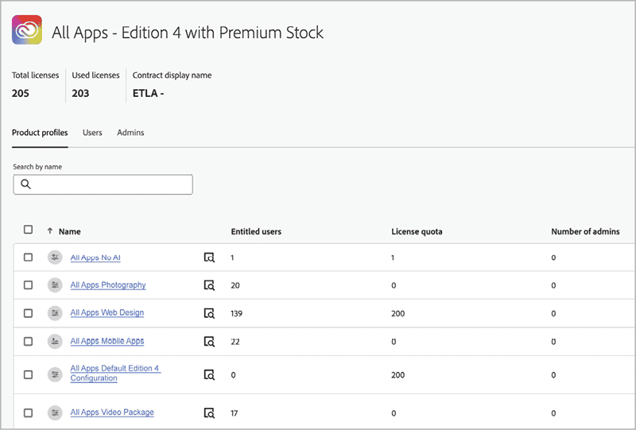Screen dimensions: 636x430
Task: Check the All Apps Web Design row checkbox
Action: point(28,313)
